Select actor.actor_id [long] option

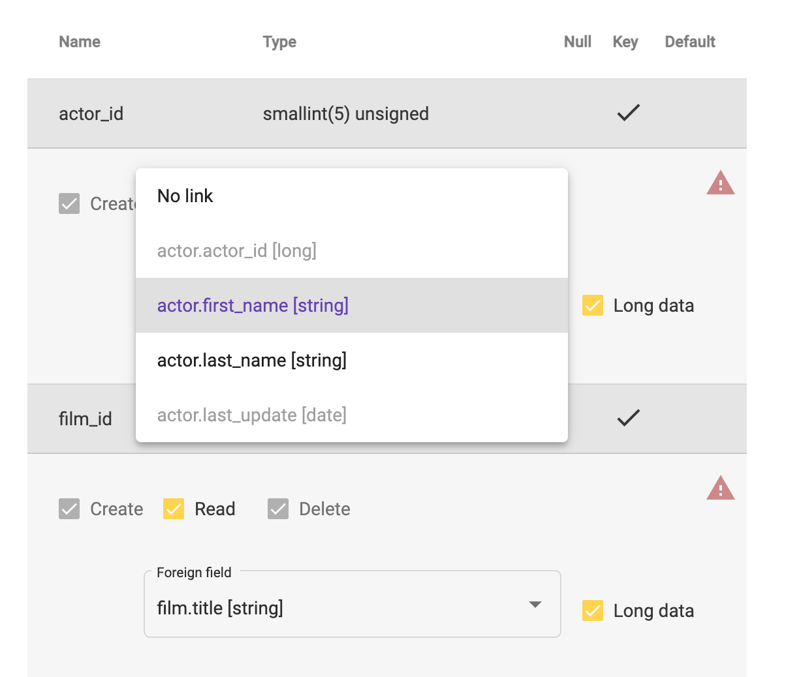click(x=237, y=250)
